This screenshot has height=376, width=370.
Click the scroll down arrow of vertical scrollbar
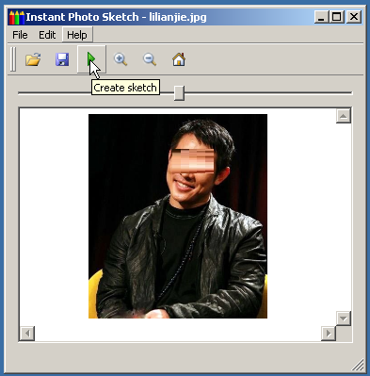[x=344, y=319]
